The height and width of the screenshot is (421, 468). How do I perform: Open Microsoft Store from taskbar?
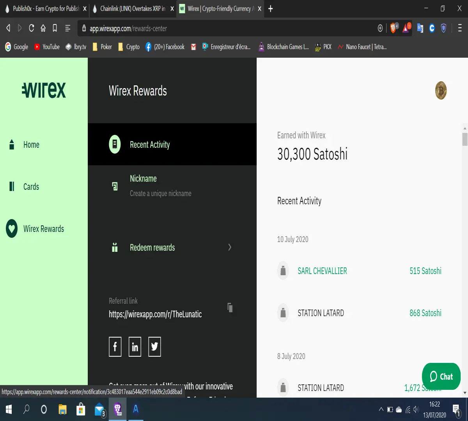81,409
